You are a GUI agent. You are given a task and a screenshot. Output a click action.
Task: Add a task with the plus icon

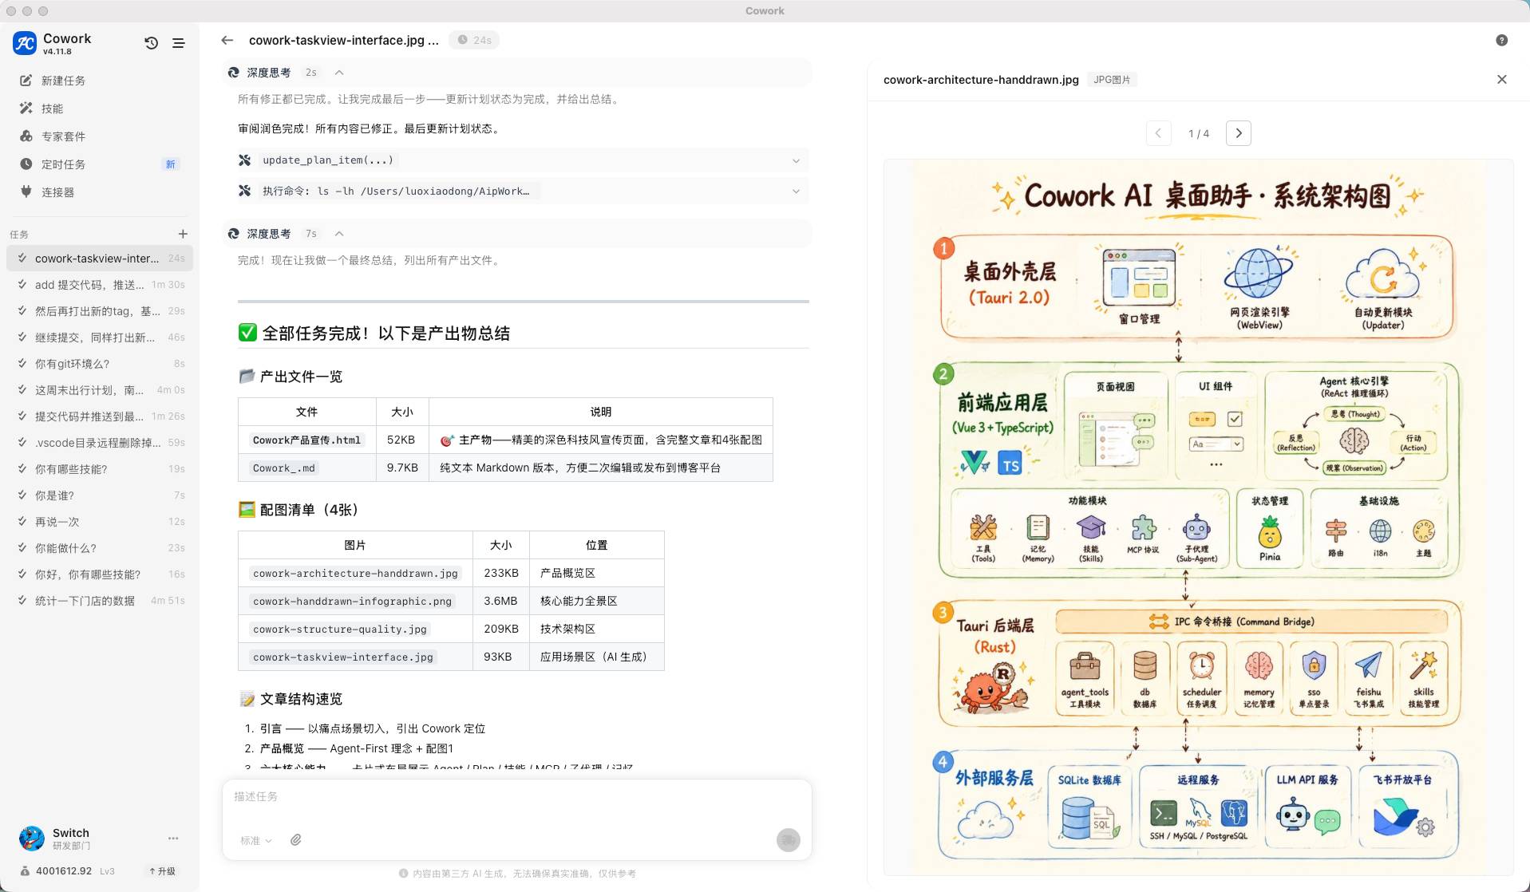tap(183, 234)
